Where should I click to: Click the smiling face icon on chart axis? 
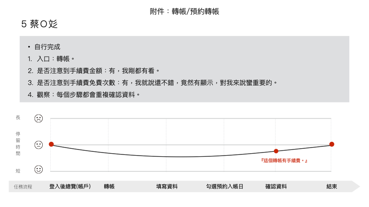click(x=38, y=169)
